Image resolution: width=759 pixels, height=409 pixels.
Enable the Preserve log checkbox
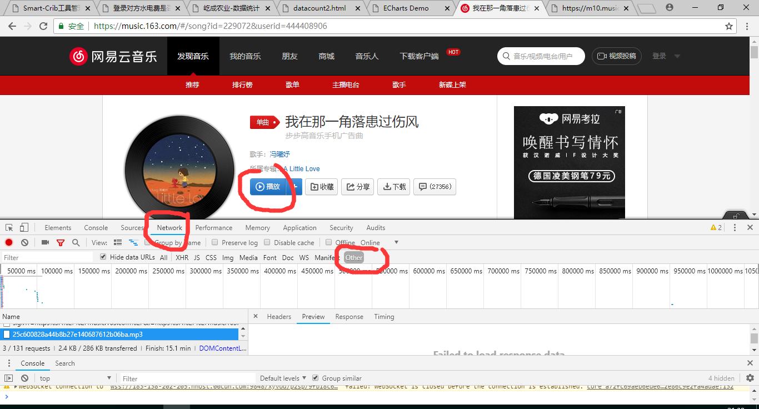215,242
